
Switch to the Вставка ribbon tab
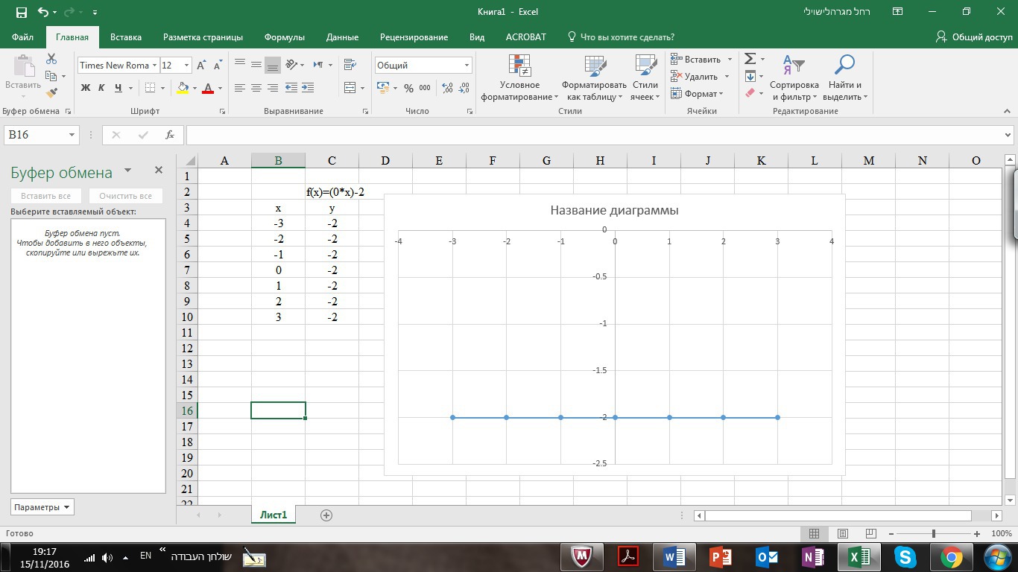coord(126,37)
